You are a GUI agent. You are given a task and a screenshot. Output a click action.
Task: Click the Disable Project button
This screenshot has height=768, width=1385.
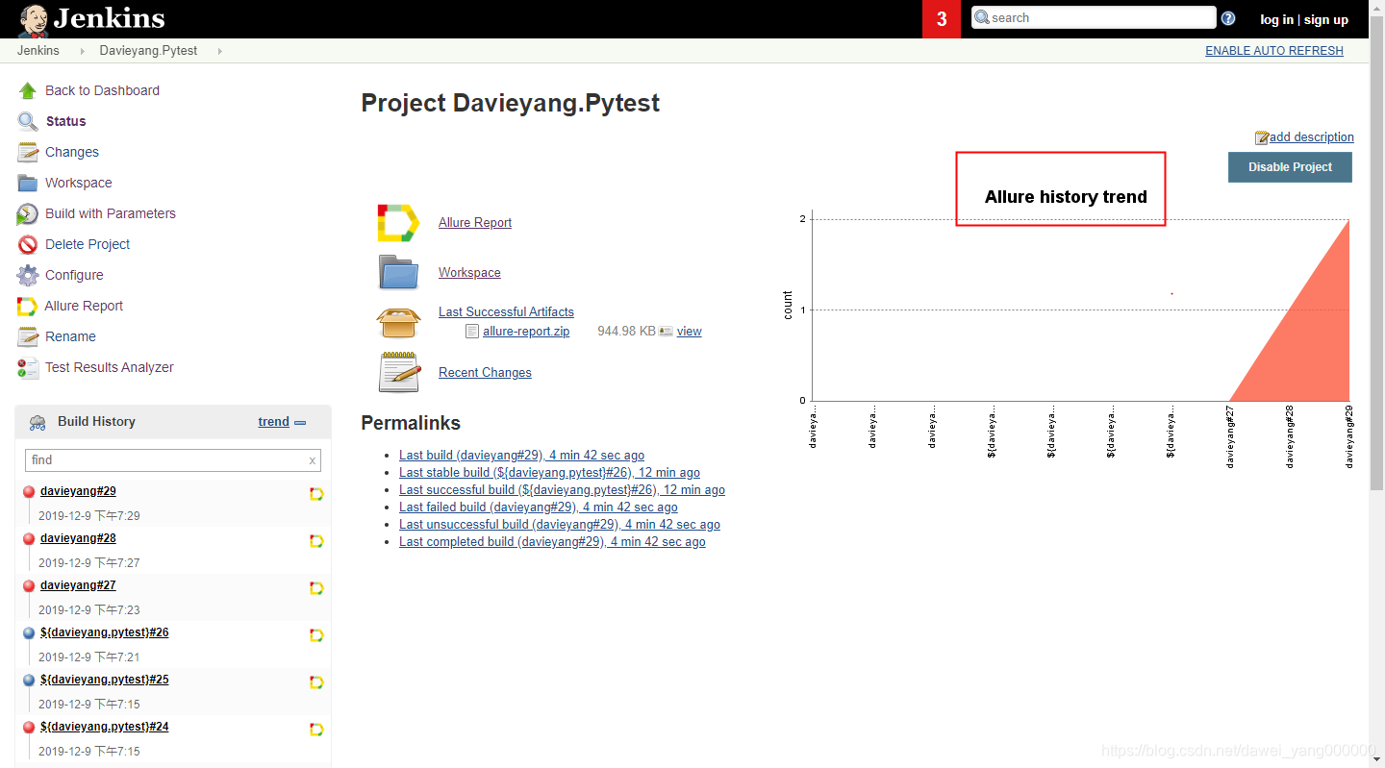1290,167
